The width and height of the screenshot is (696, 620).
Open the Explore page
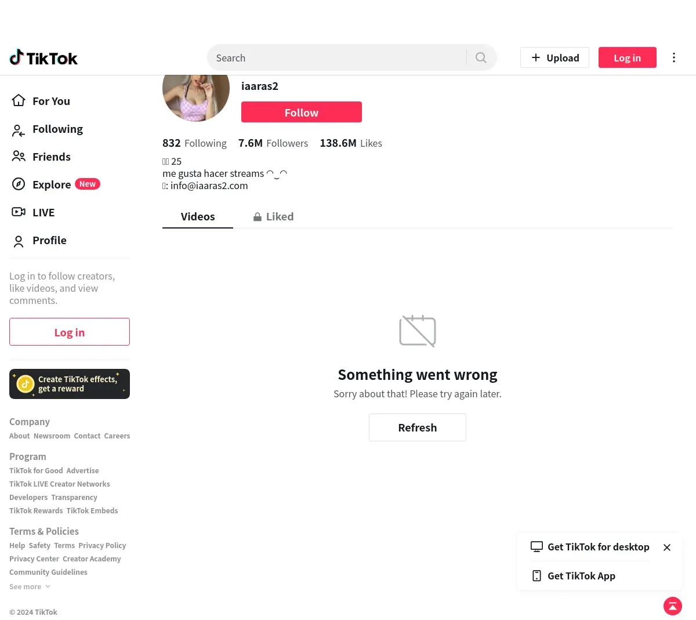tap(52, 184)
